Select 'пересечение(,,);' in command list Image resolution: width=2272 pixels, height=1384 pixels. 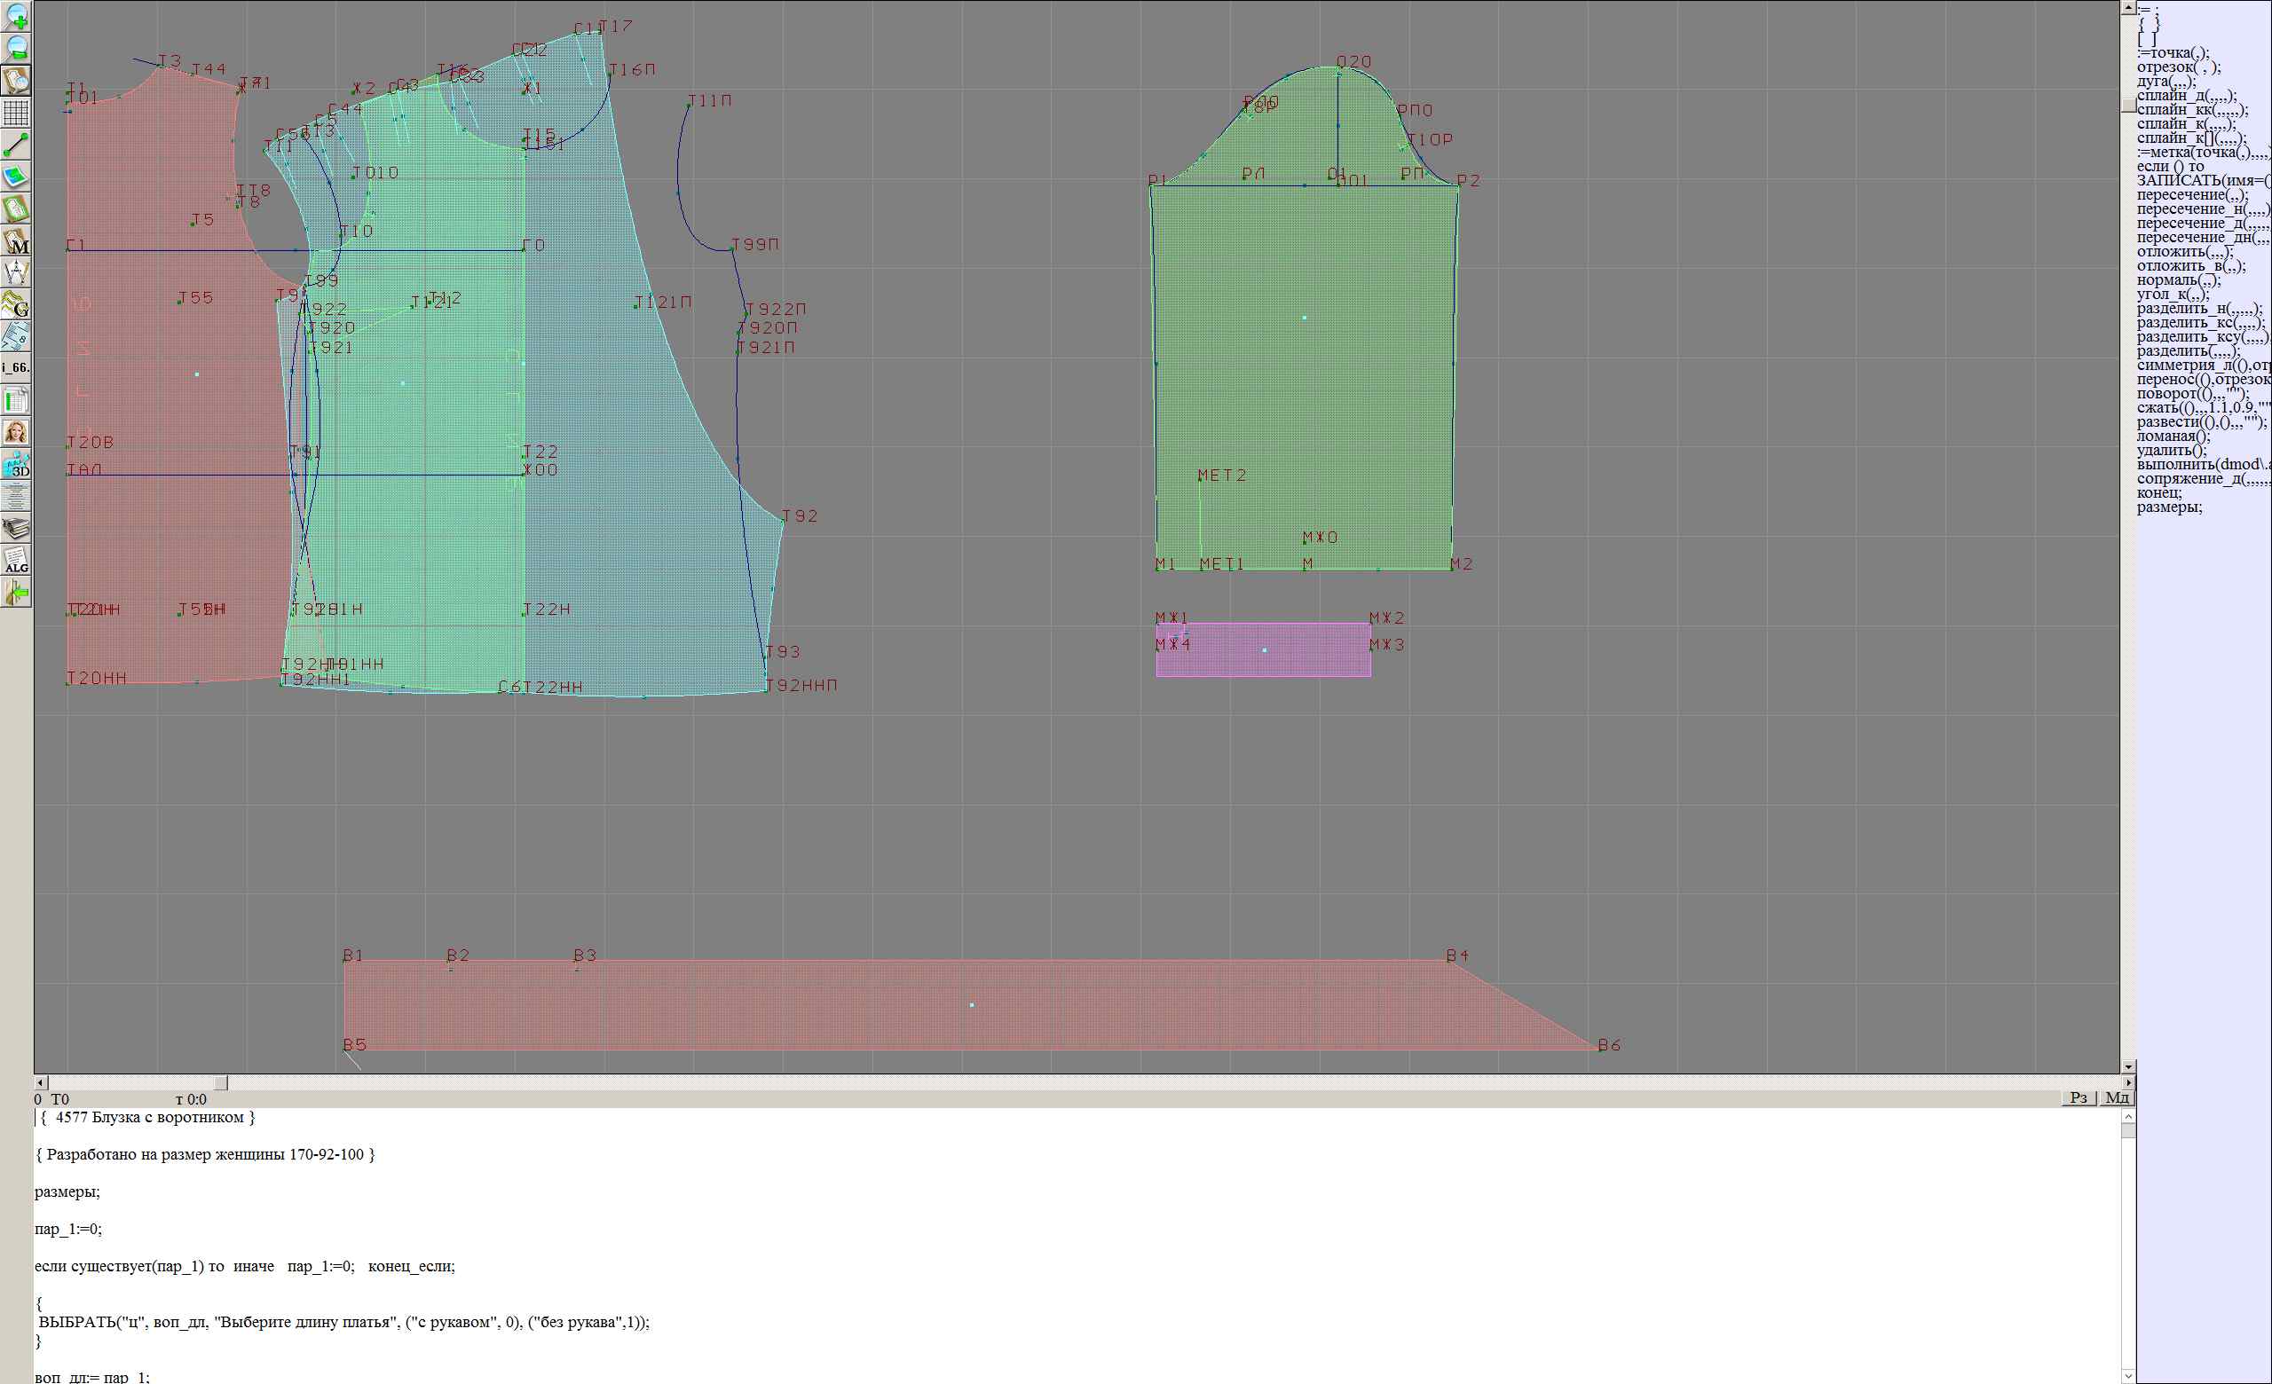2192,194
